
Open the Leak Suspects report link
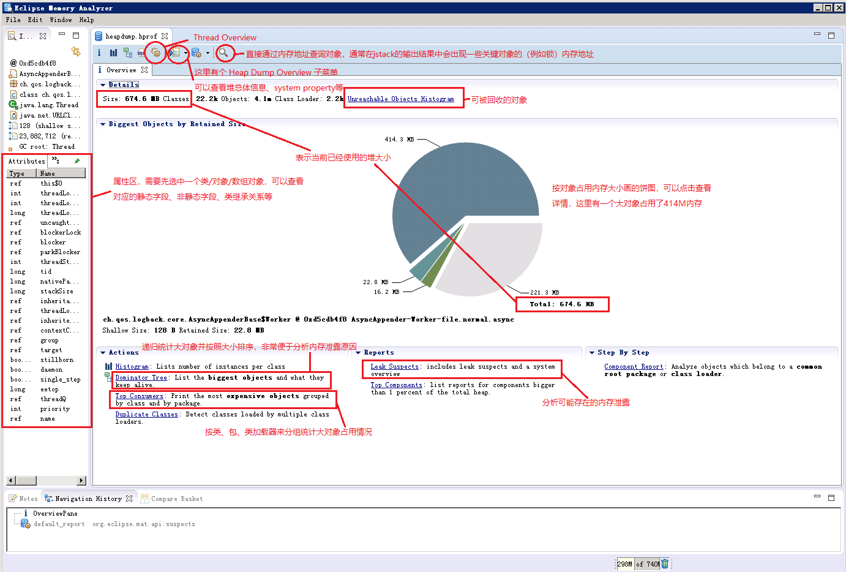pos(394,366)
